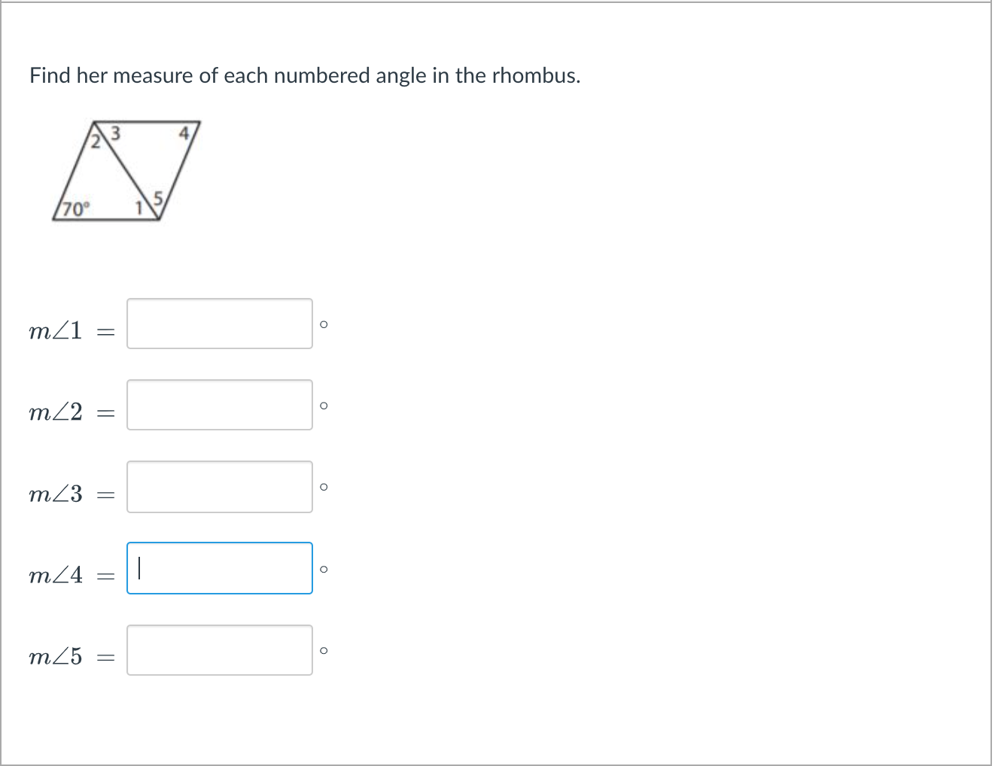Viewport: 995px width, 766px height.
Task: Click the question text about numbered angles
Action: click(x=305, y=75)
